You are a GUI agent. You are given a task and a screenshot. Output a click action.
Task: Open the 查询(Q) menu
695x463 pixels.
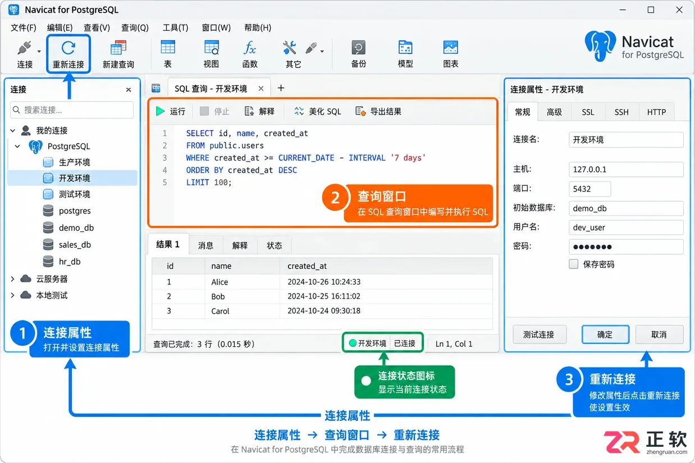click(x=135, y=27)
